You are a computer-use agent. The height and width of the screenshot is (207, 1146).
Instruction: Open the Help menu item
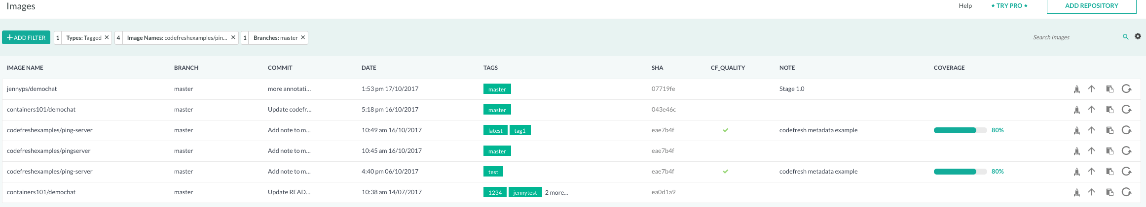[965, 6]
